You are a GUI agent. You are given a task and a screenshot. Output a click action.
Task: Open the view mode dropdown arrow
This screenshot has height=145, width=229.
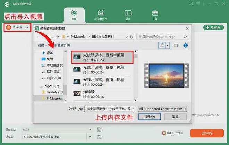point(168,45)
